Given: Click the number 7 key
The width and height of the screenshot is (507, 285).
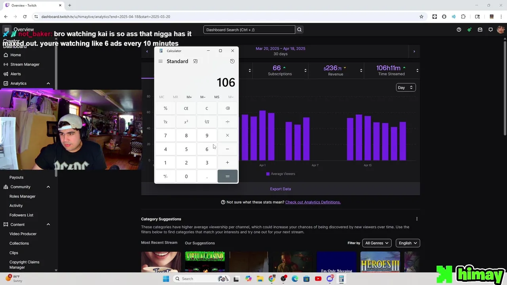Looking at the screenshot, I should [166, 135].
